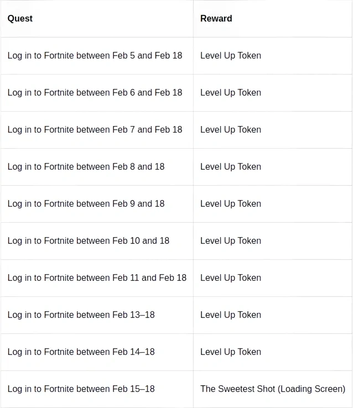Viewport: 353px width, 408px height.
Task: Select Level Up Token in Feb 11 row
Action: click(230, 278)
